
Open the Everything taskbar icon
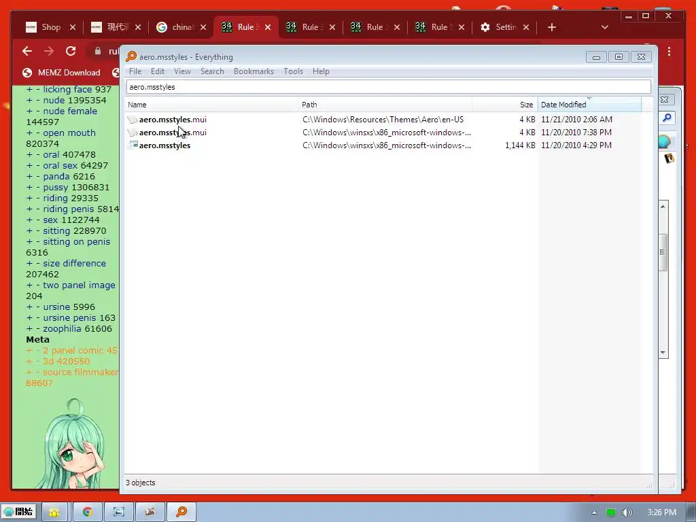181,512
